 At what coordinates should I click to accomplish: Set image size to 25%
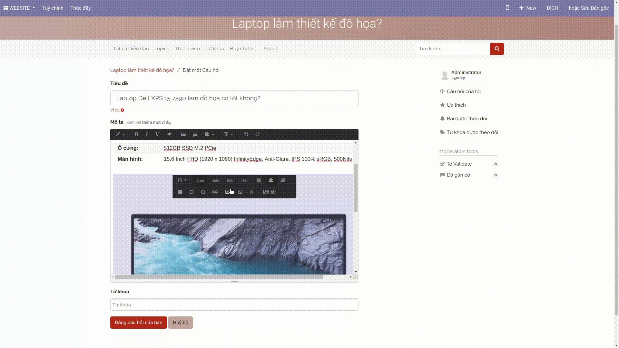[244, 181]
